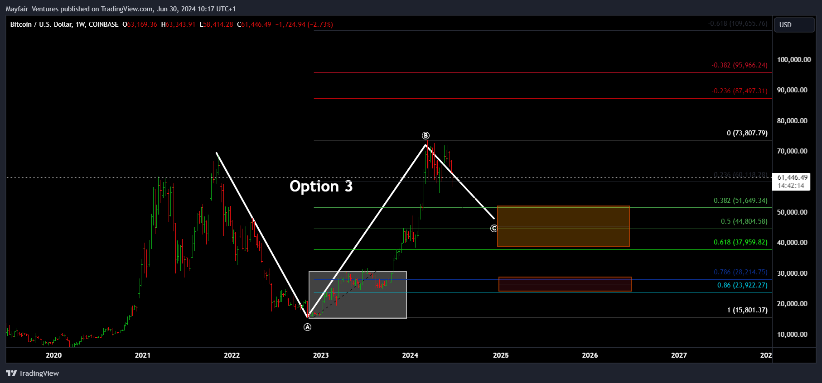
Task: Click the Mayfair_Ventures published header text
Action: tap(121, 9)
